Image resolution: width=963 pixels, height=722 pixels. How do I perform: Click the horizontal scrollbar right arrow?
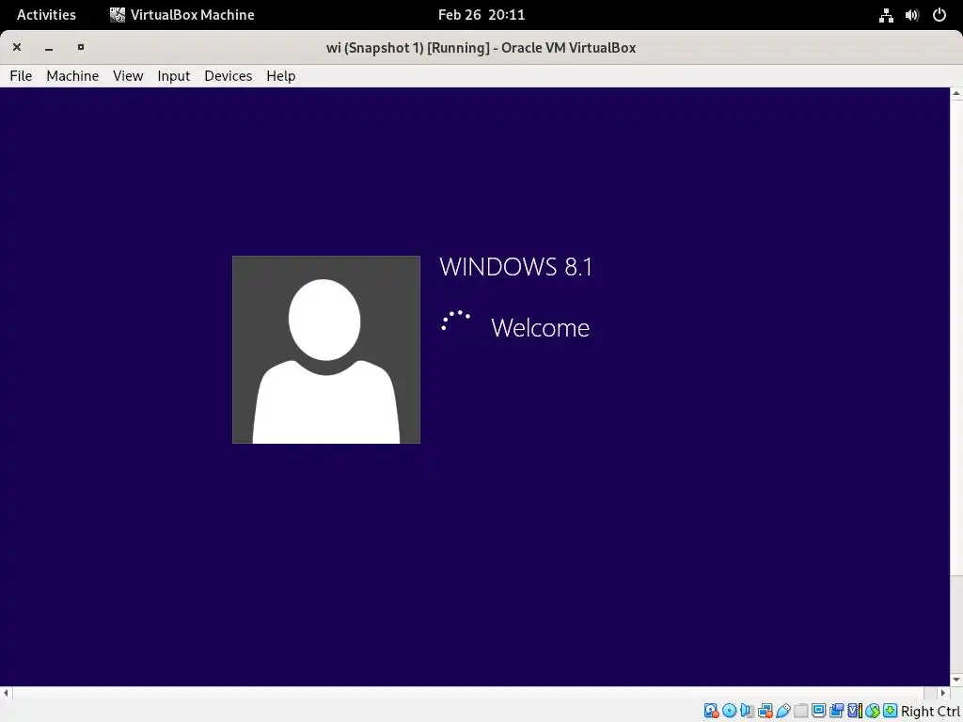click(943, 693)
